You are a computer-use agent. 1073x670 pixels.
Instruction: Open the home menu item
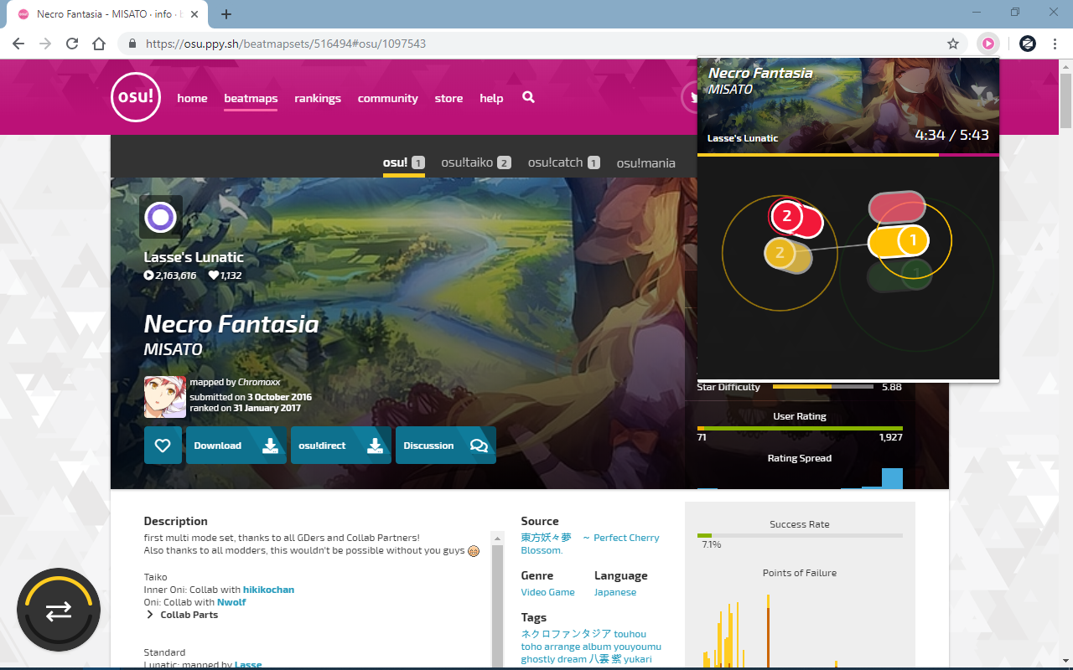click(x=192, y=98)
